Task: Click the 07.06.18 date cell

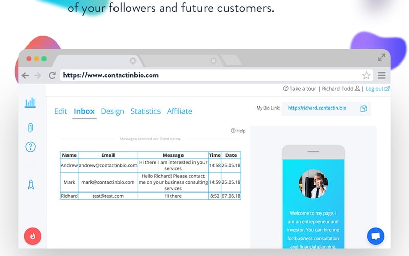Action: coord(231,196)
